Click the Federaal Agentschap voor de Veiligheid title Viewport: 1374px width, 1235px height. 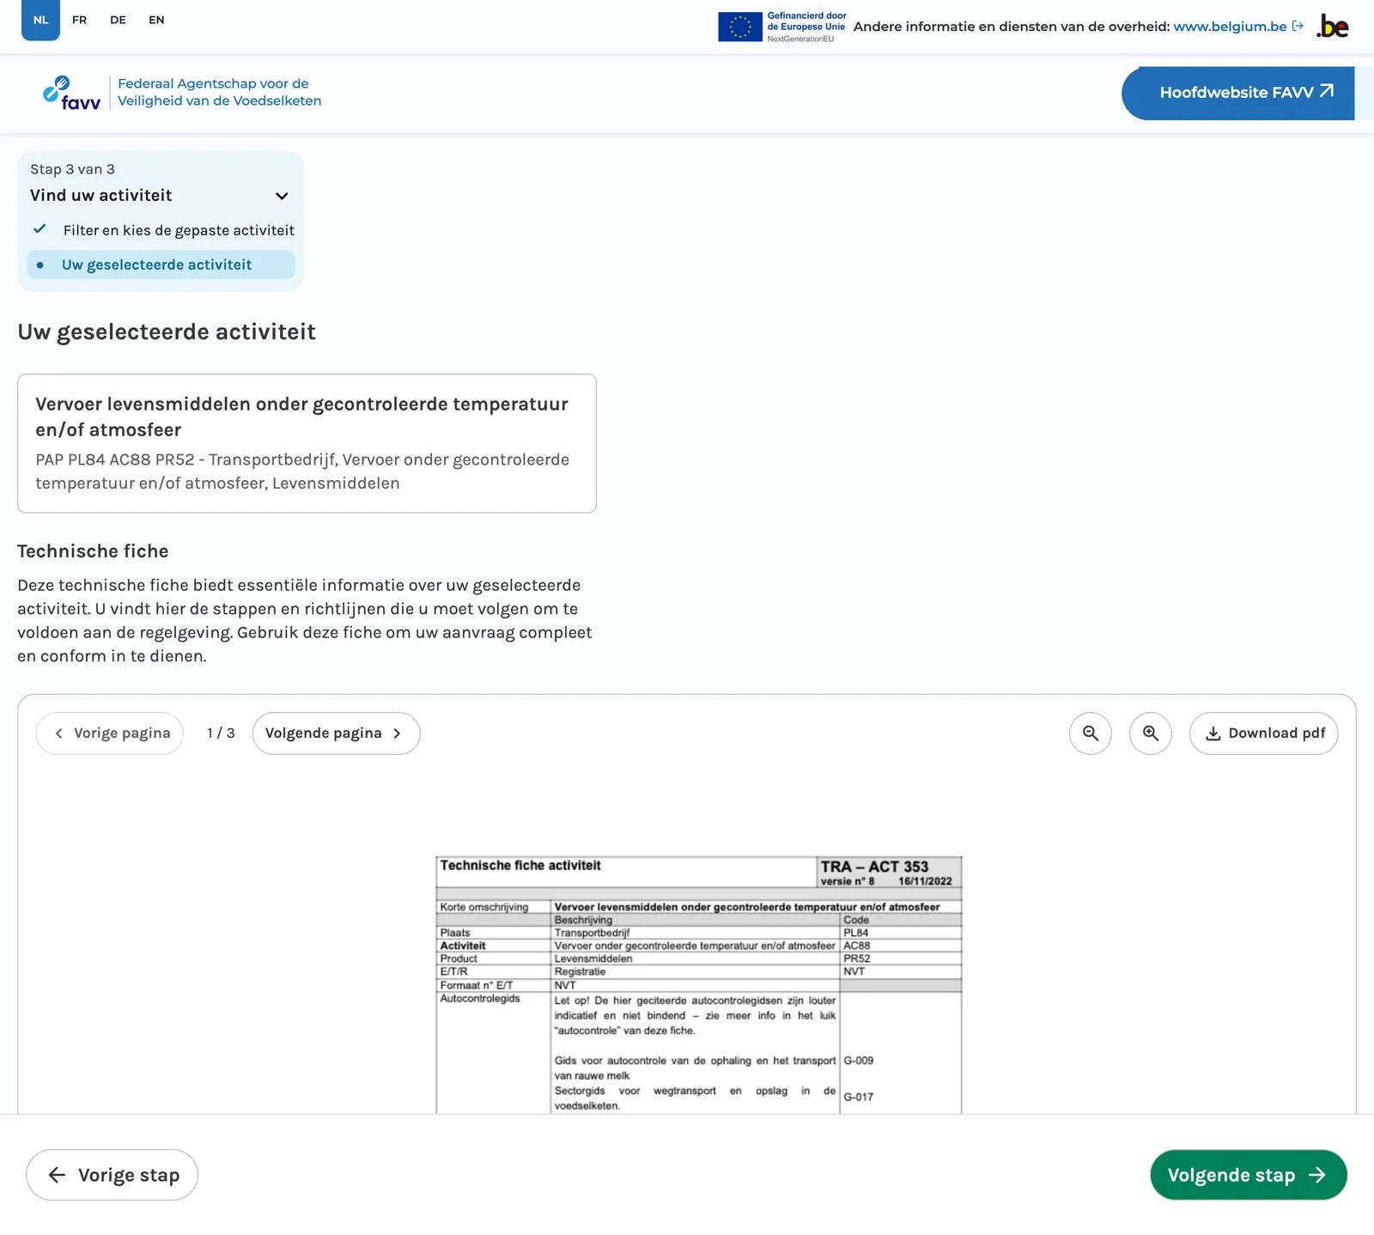pyautogui.click(x=219, y=92)
